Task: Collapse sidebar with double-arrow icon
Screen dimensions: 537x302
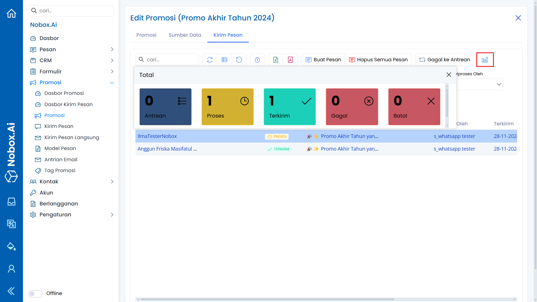Action: point(11,291)
